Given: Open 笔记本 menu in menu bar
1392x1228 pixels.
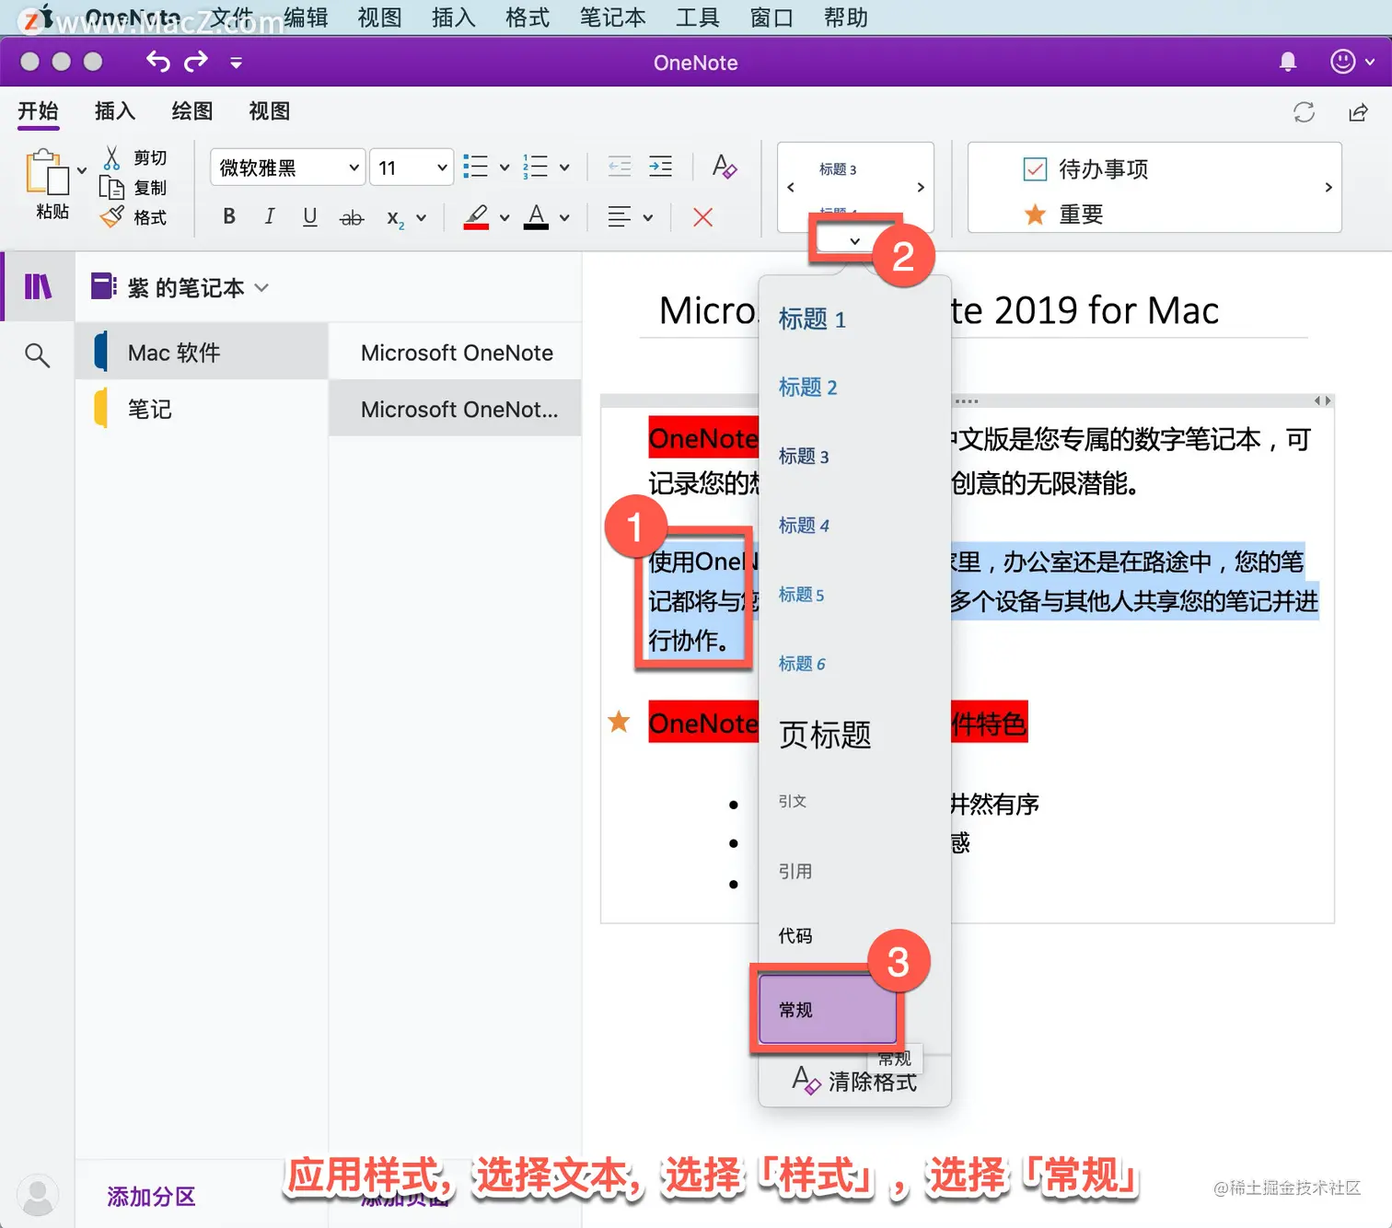Looking at the screenshot, I should (x=612, y=17).
